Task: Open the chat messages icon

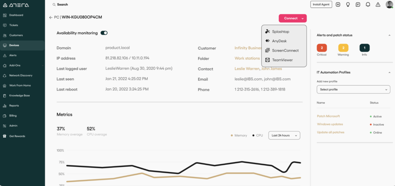Action: tap(358, 5)
